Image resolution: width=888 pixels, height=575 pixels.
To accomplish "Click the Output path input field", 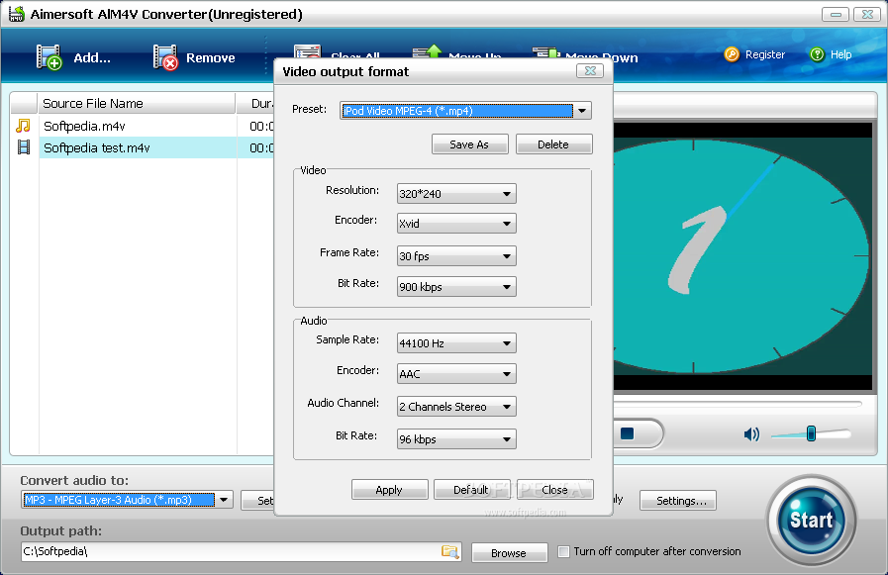I will [x=241, y=551].
